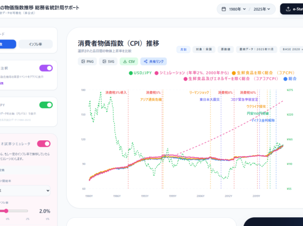This screenshot has height=226, width=303.
Task: Toggle the purple 注釈 annotation switch
Action: coord(46,68)
